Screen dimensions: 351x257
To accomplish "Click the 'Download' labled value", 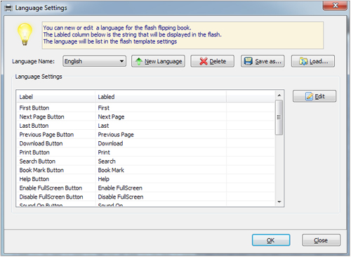I will (110, 143).
